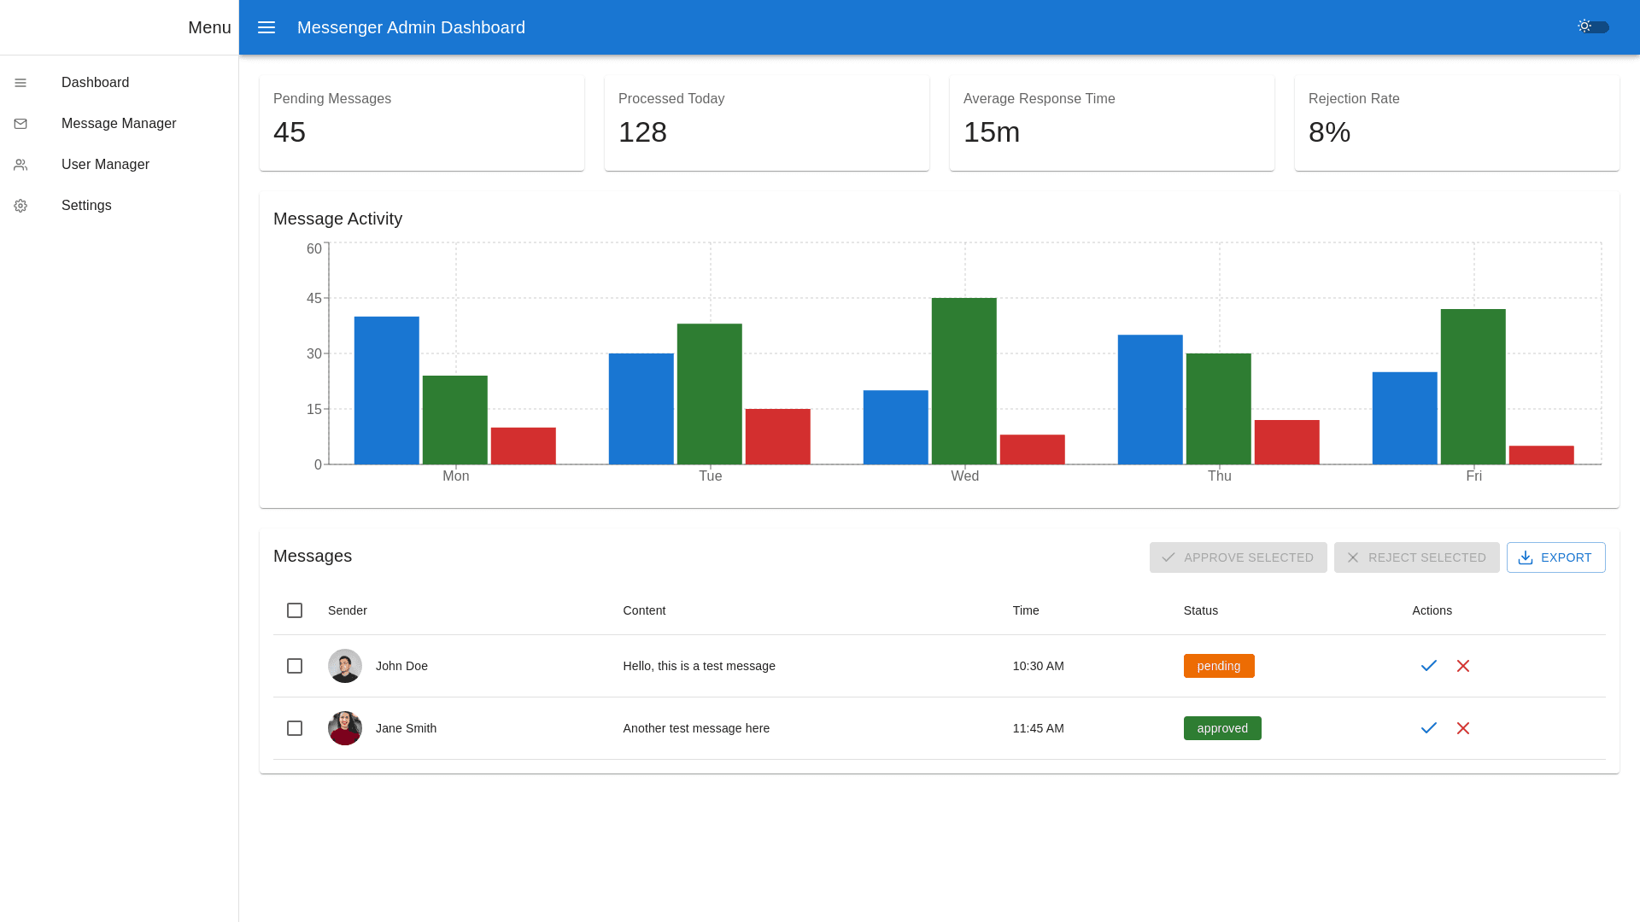
Task: Approve John Doe's message with checkmark
Action: tap(1429, 666)
